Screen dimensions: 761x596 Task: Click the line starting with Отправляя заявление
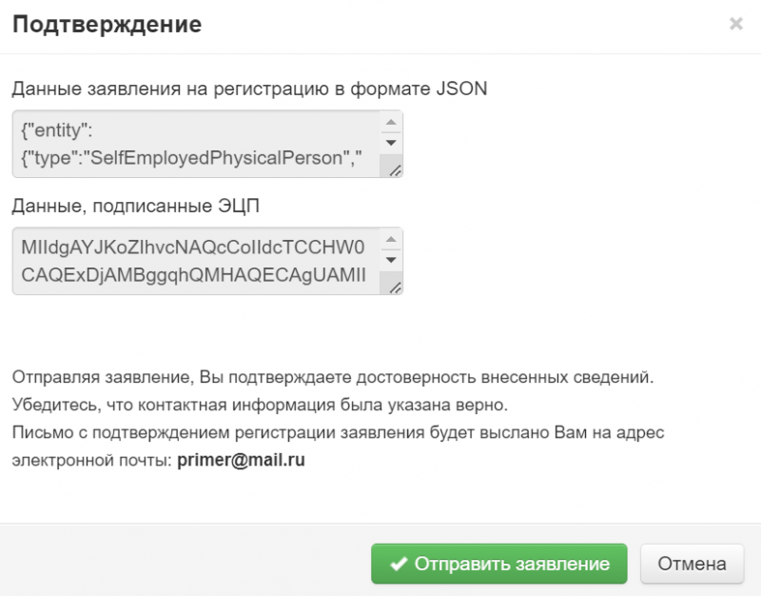click(333, 378)
